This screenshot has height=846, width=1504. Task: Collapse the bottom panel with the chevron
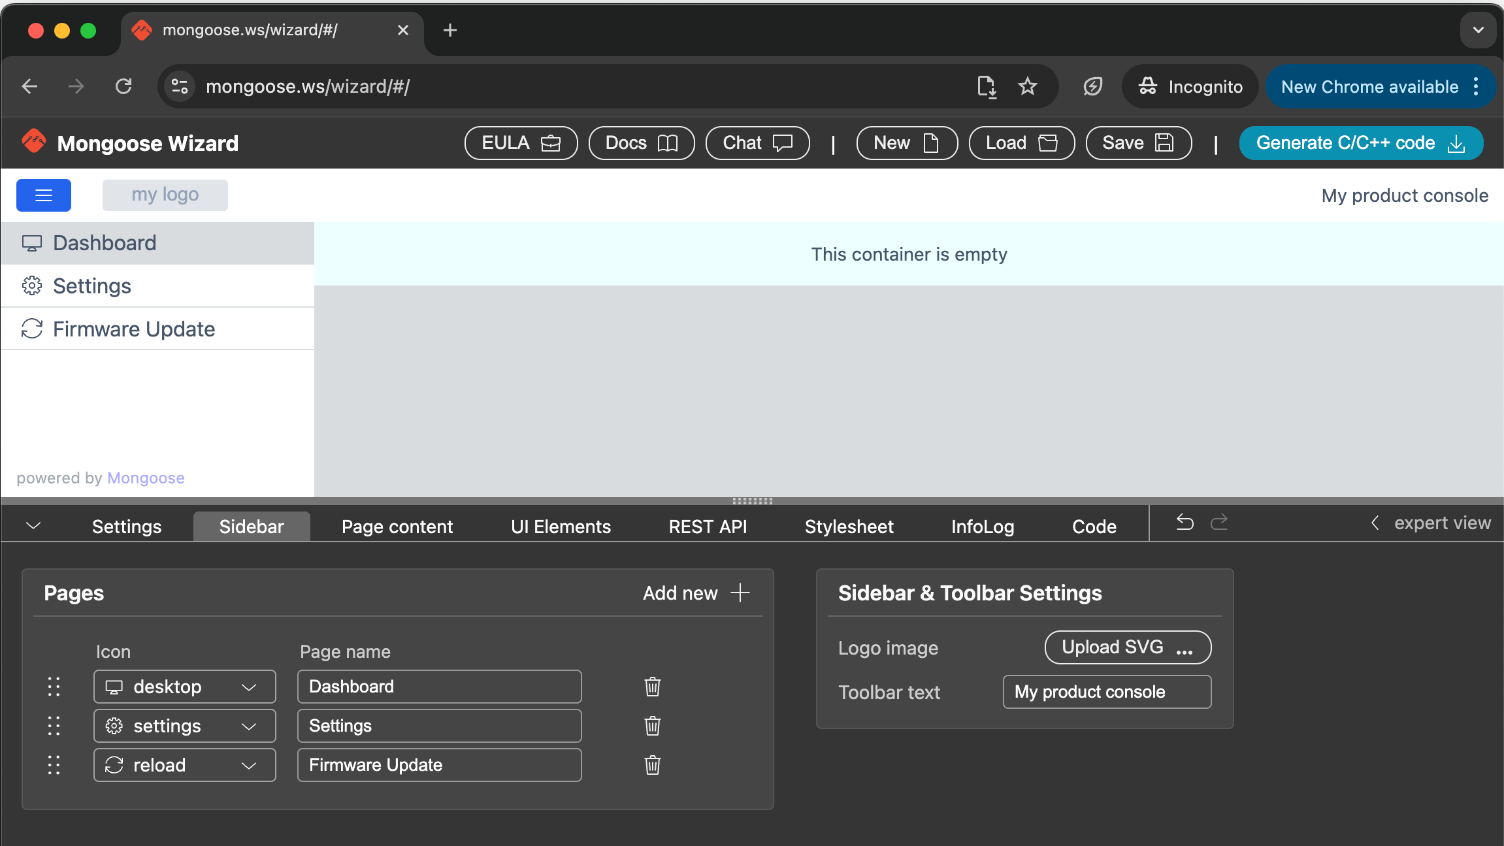(33, 525)
